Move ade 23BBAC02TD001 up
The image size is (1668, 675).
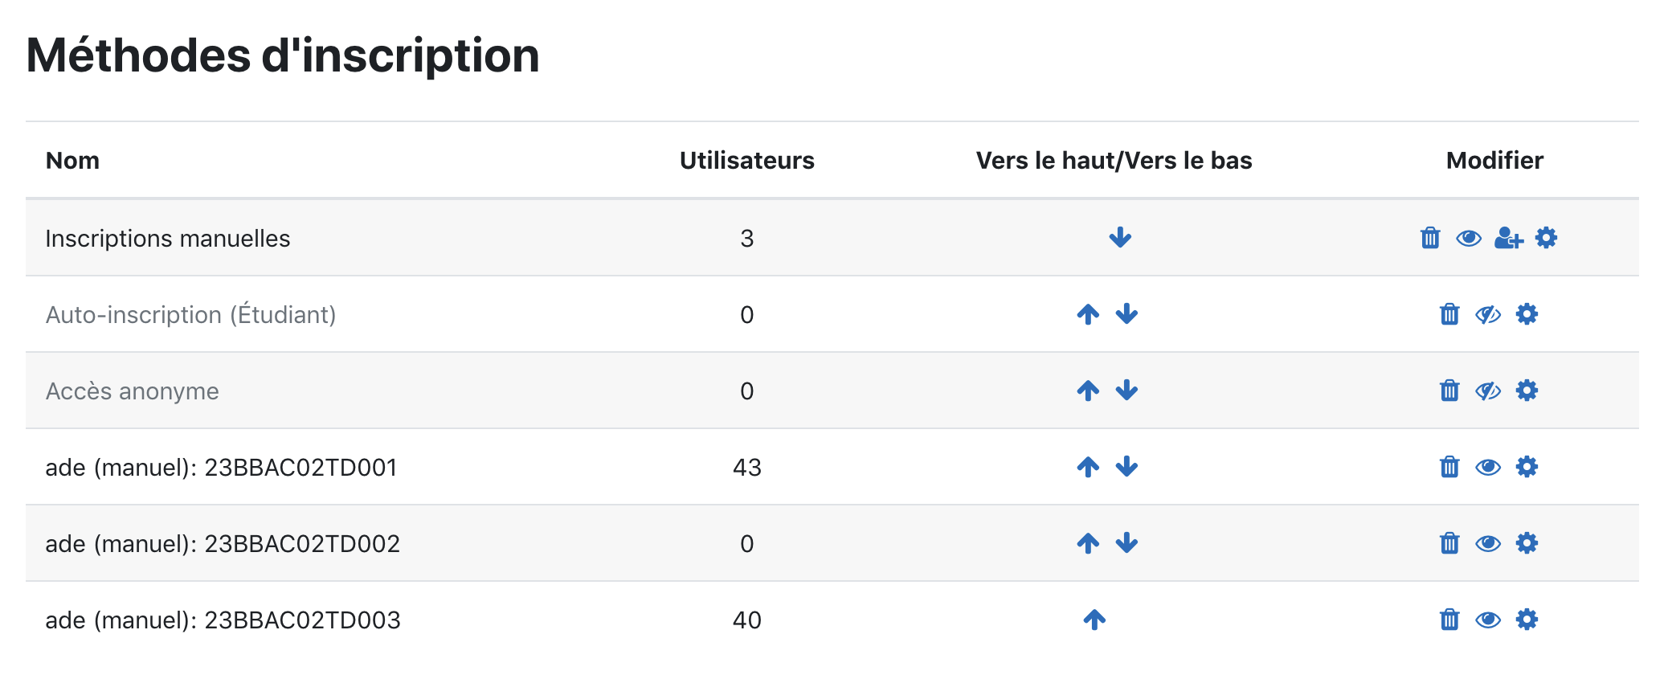coord(1088,467)
